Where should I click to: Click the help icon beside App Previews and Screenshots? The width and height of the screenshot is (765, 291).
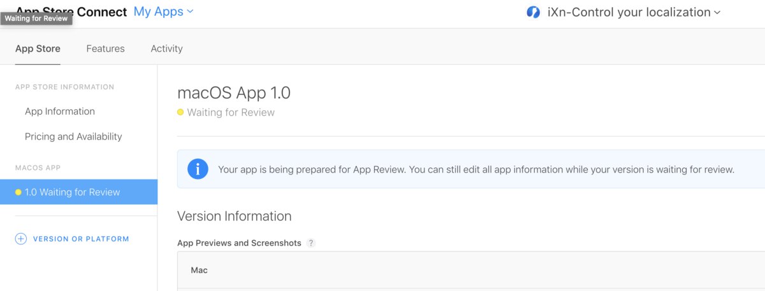(x=311, y=243)
